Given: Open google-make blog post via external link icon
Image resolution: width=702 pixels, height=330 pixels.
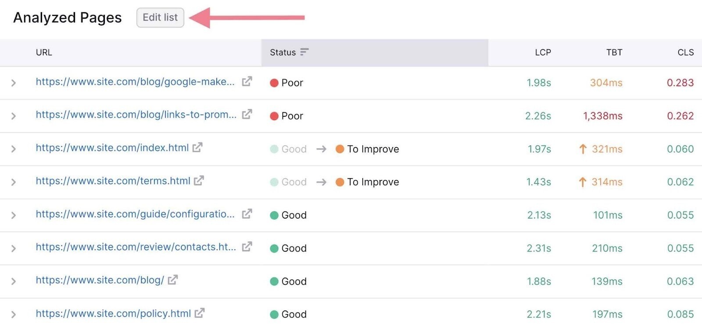Looking at the screenshot, I should coord(247,82).
